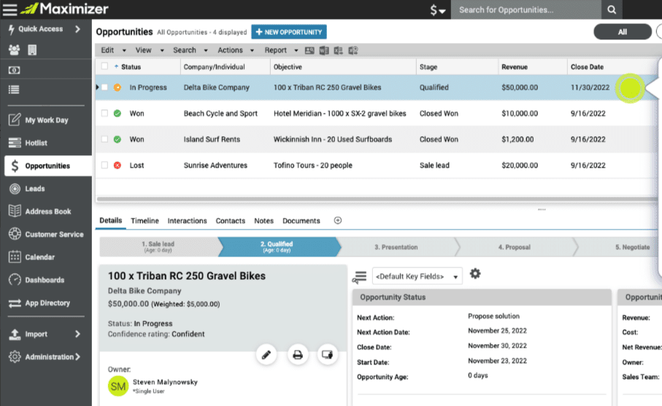Click the SM owner avatar
Image resolution: width=662 pixels, height=406 pixels.
(118, 386)
